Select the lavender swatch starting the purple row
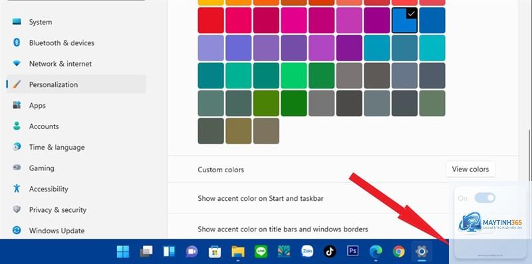The width and height of the screenshot is (532, 264). pos(211,48)
